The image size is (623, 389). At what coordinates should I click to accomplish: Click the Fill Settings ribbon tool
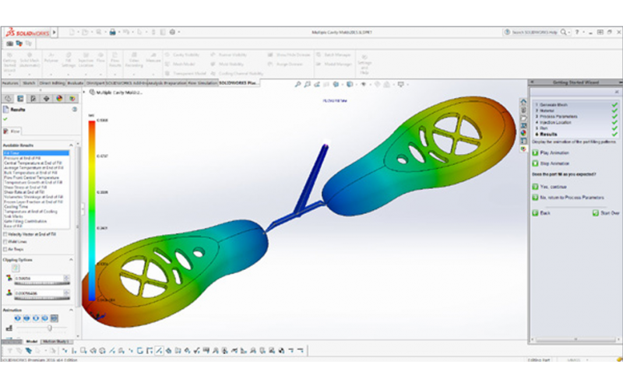coord(69,60)
